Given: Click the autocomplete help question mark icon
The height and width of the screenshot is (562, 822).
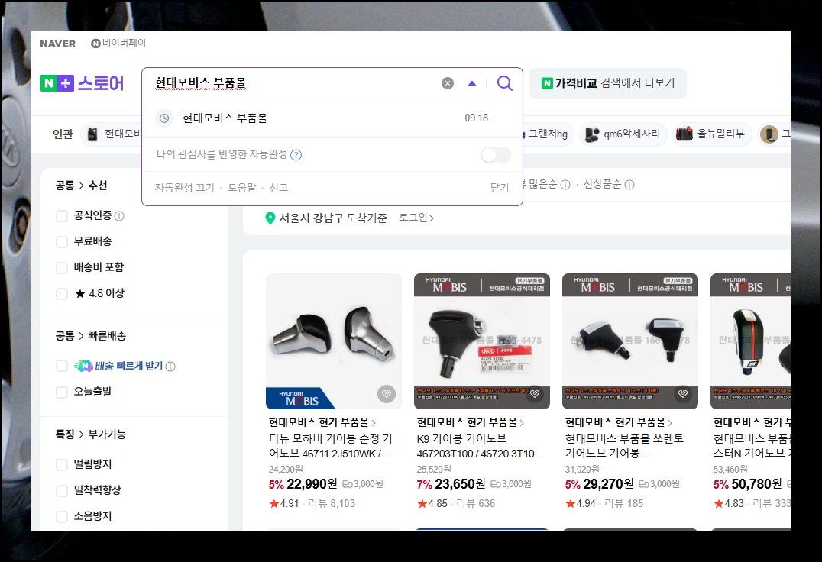Looking at the screenshot, I should click(x=296, y=154).
